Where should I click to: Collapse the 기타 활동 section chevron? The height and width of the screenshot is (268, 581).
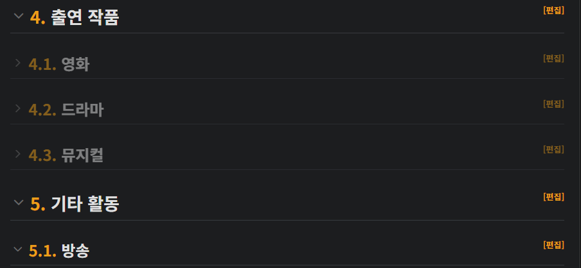[18, 203]
